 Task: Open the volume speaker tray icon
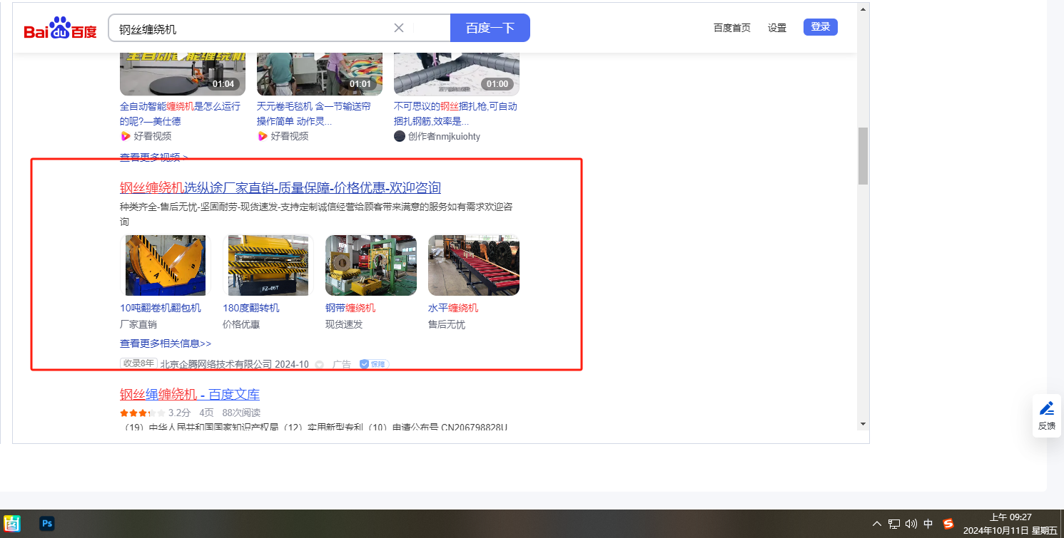click(911, 524)
